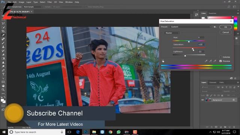Switch to the Paths tab
240x135 pixels.
(x=222, y=82)
